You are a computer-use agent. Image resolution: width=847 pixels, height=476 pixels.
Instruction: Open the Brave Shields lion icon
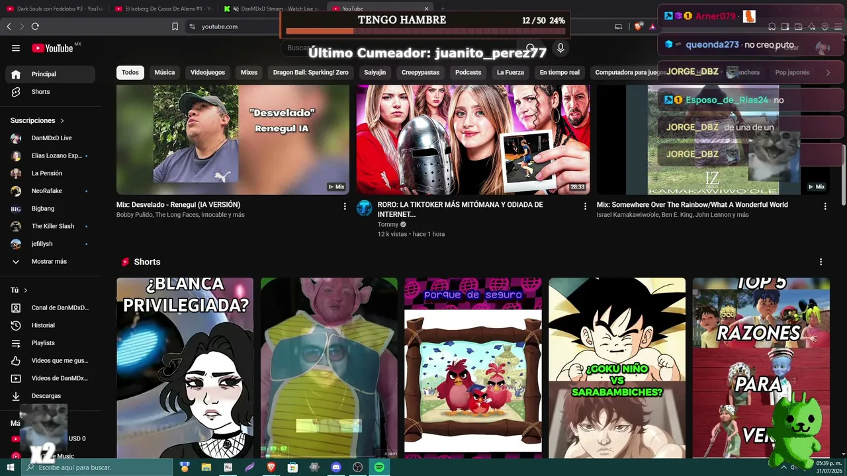coord(638,26)
